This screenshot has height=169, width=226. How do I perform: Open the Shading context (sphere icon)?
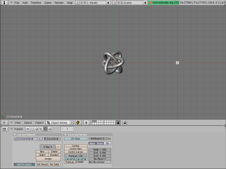point(36,129)
